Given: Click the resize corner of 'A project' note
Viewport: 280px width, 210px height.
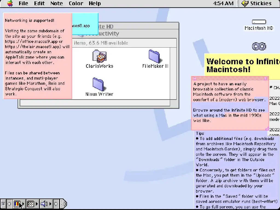Looking at the screenshot, I should pos(267,129).
